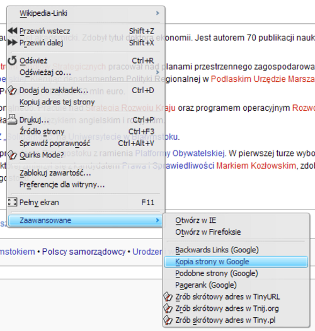The image size is (315, 331).
Task: Click the fast-forward icon beside Przewiń dalej
Action: (13, 43)
